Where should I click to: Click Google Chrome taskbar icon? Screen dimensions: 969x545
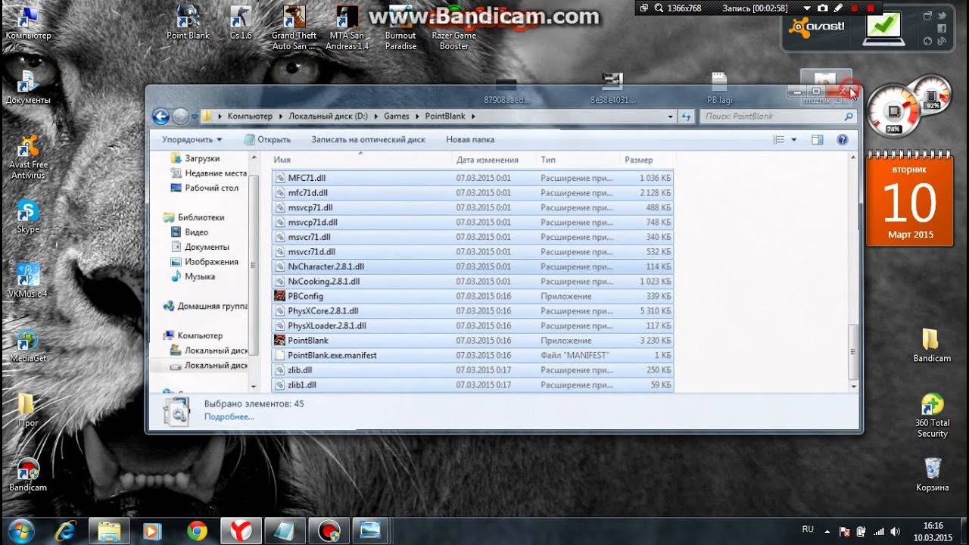tap(197, 531)
